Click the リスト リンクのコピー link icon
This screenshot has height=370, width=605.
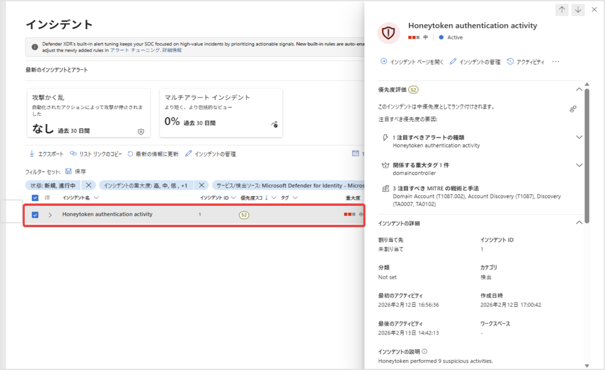point(73,154)
